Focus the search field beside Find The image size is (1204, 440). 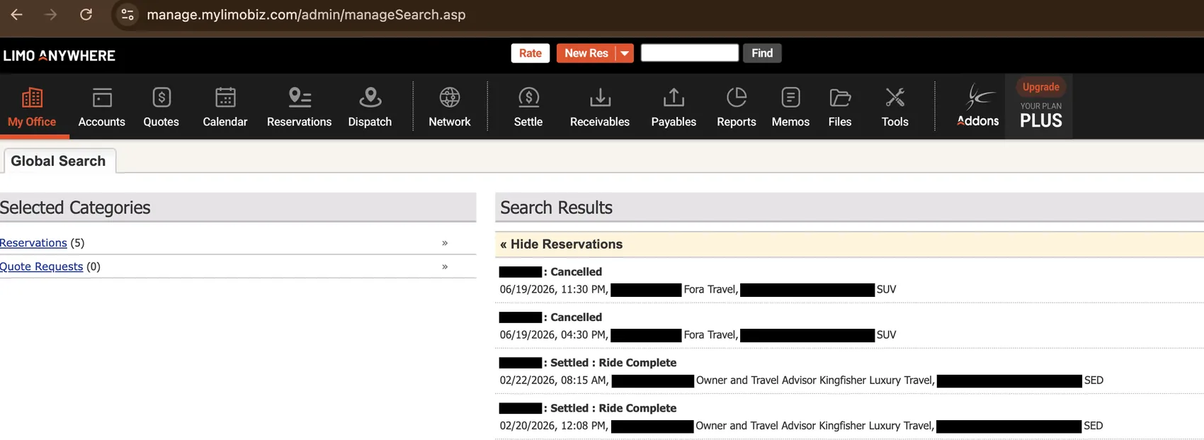pyautogui.click(x=690, y=53)
